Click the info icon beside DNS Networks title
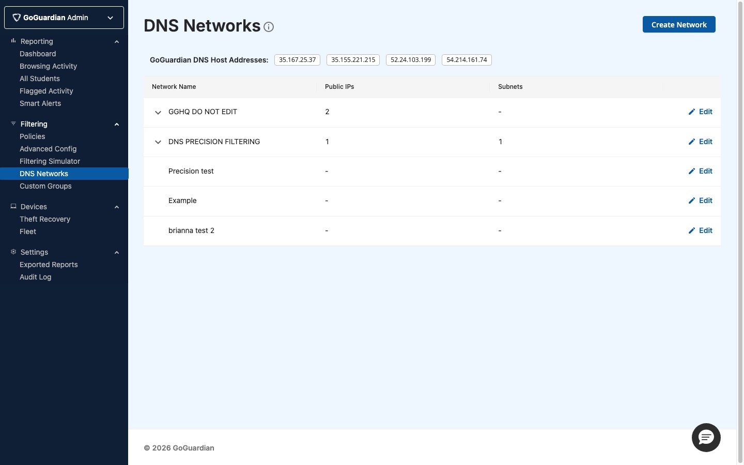The image size is (744, 465). click(x=269, y=27)
